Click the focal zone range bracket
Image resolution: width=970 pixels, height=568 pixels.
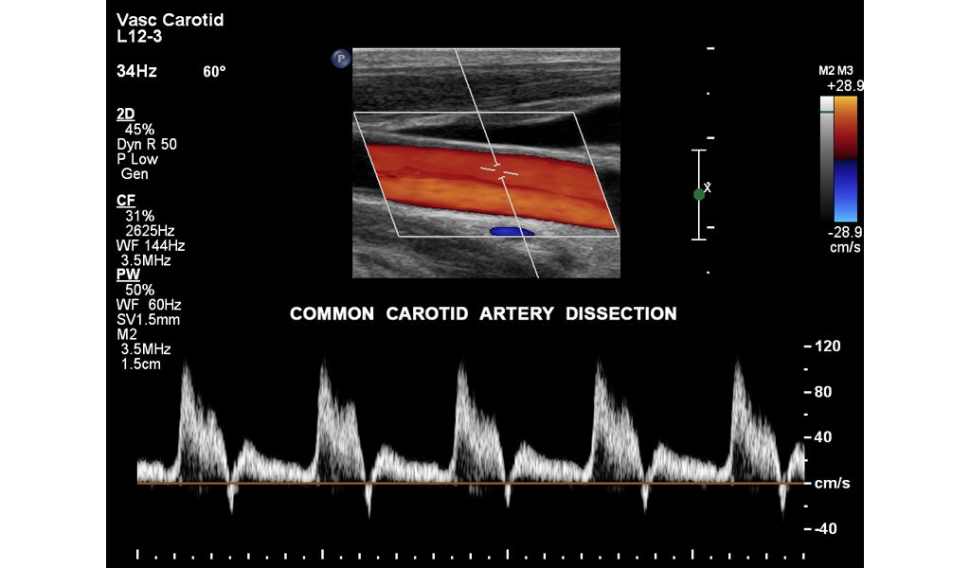(x=699, y=195)
